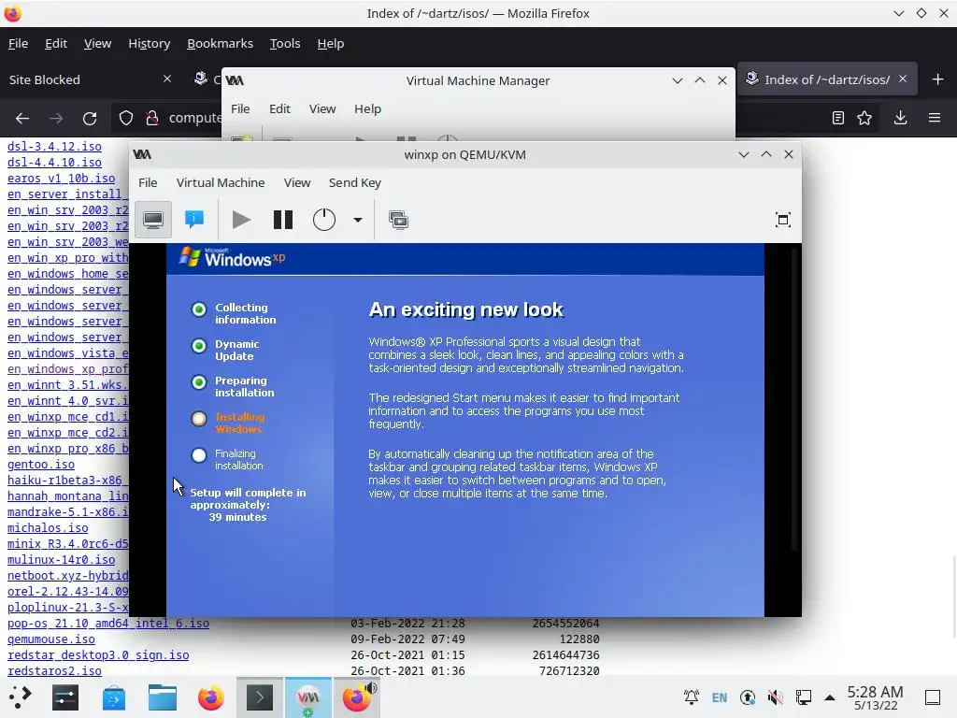Show the graphical console view in winxp window

153,220
